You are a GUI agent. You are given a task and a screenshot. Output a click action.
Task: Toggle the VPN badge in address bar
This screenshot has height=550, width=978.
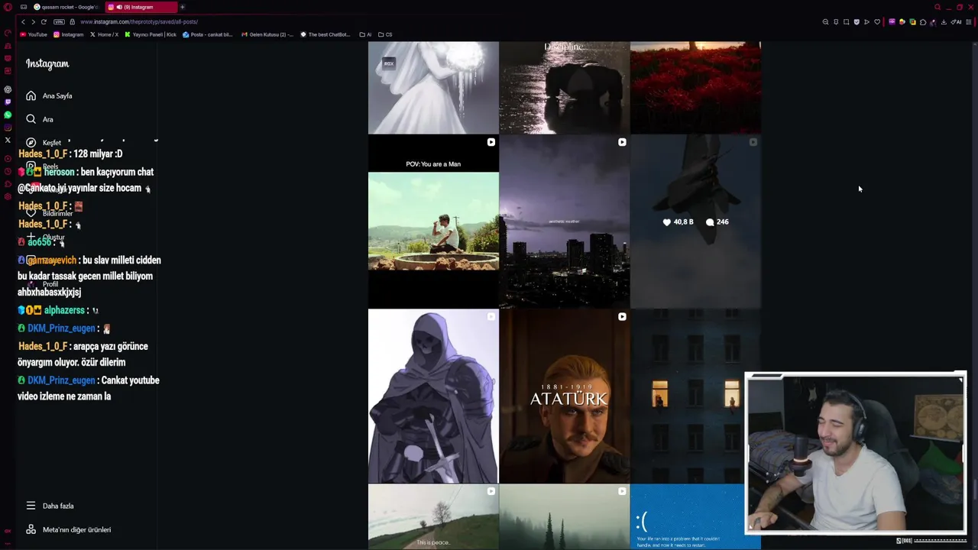click(59, 21)
